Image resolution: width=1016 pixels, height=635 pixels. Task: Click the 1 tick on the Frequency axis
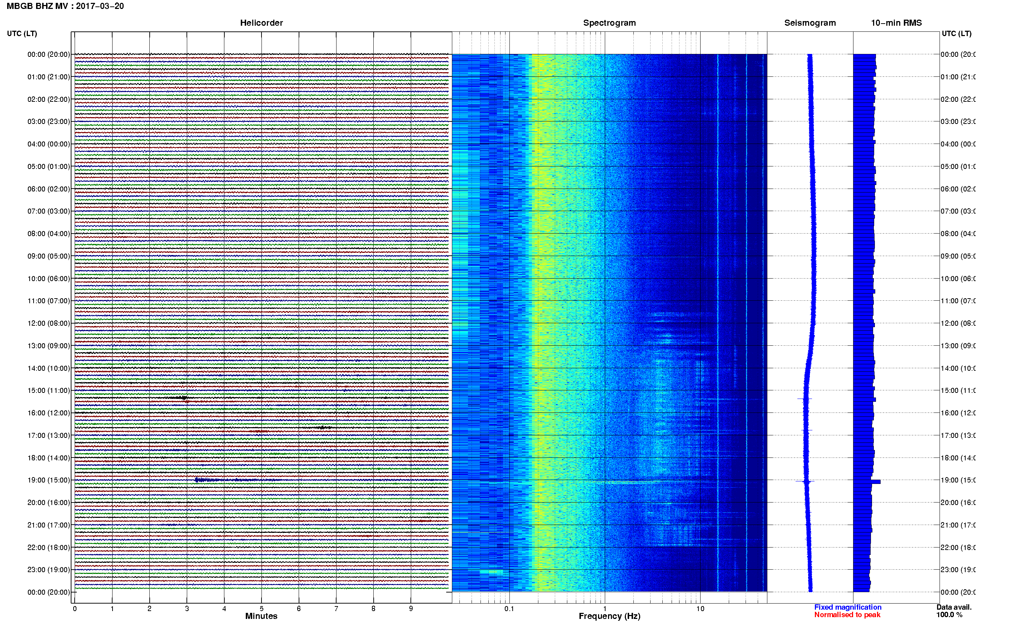[x=605, y=609]
